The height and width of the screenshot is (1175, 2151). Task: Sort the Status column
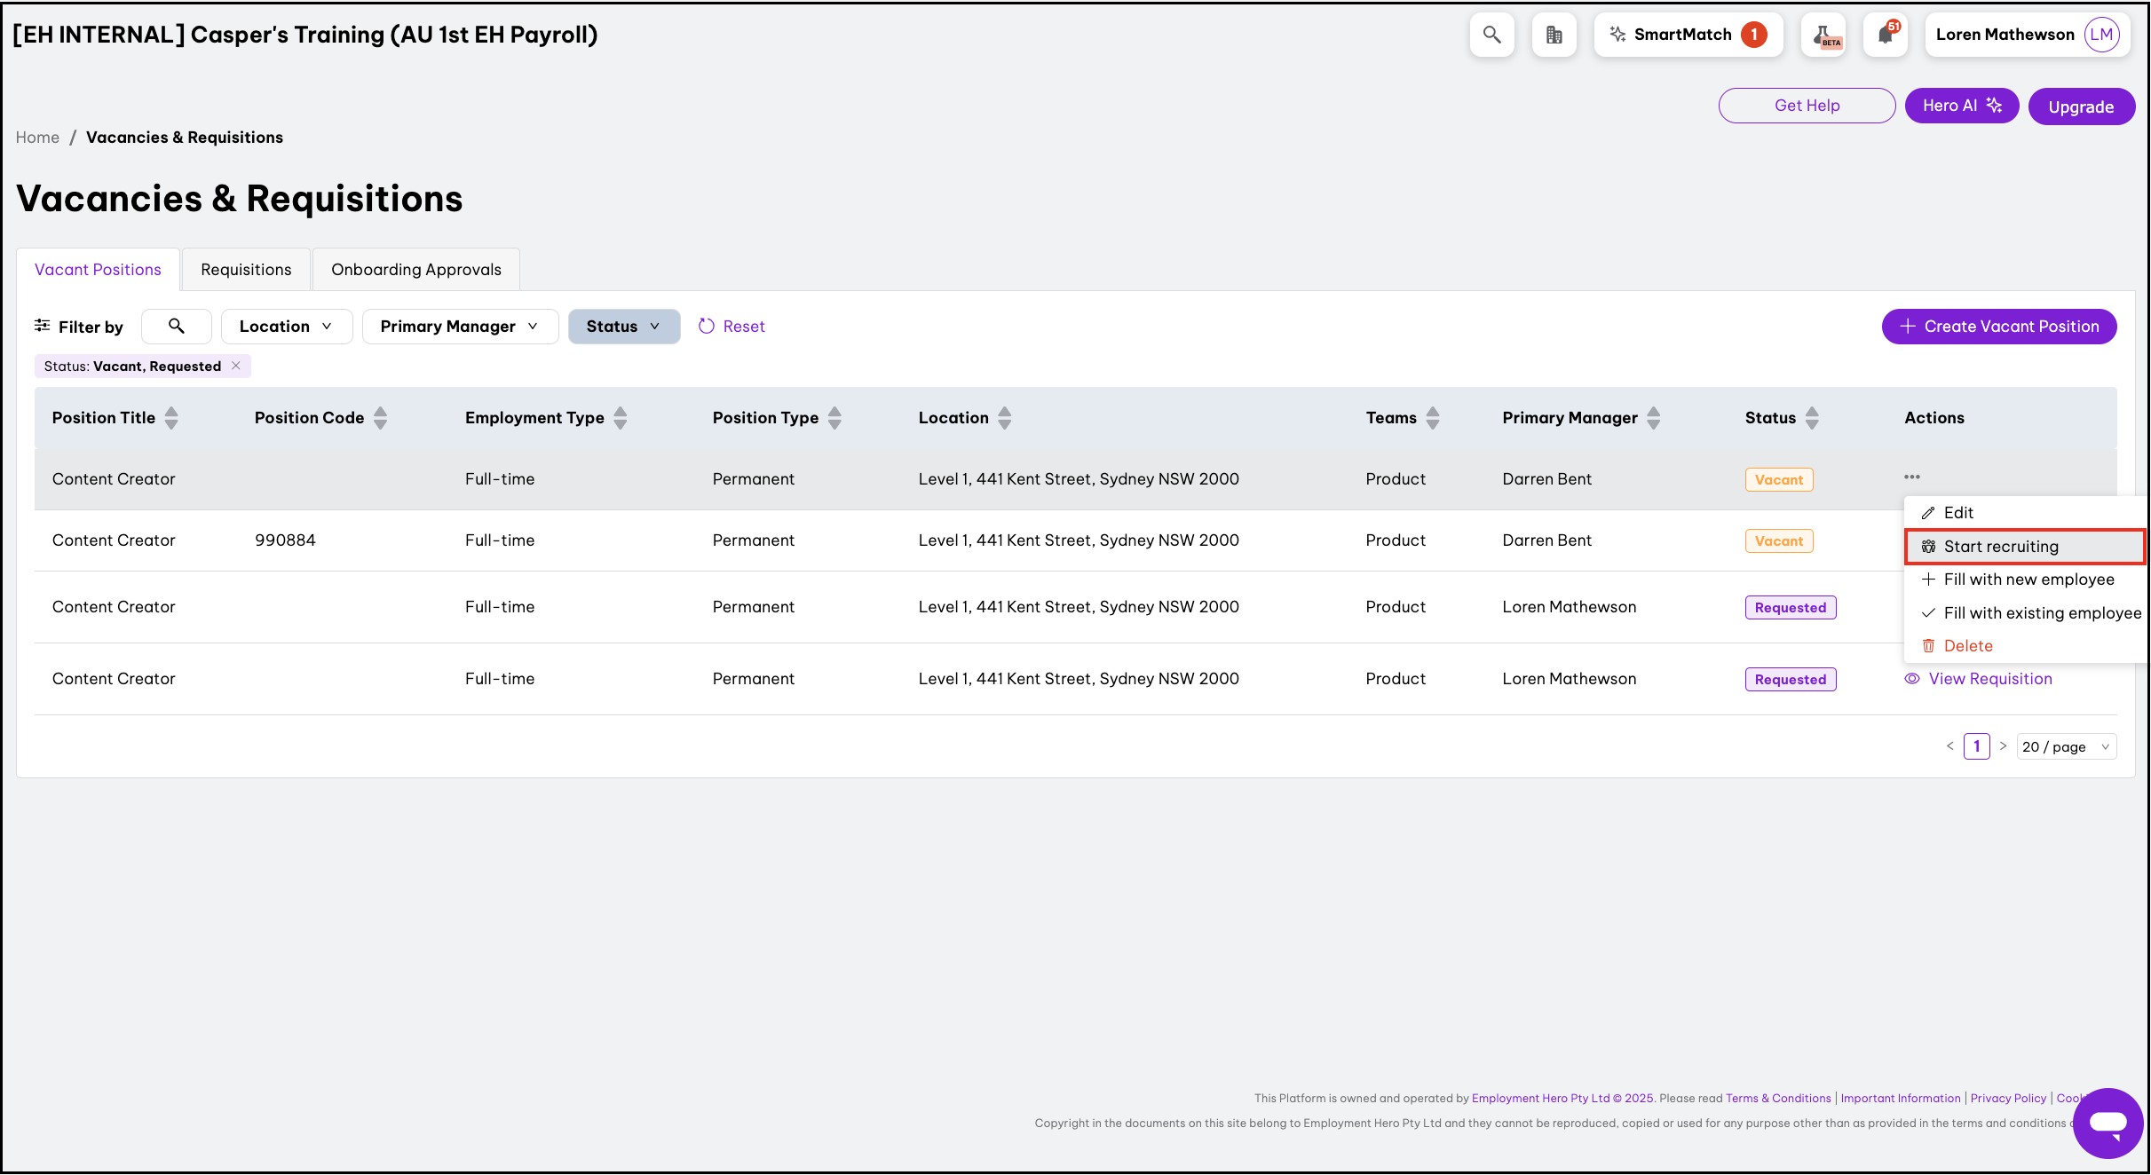click(1812, 417)
